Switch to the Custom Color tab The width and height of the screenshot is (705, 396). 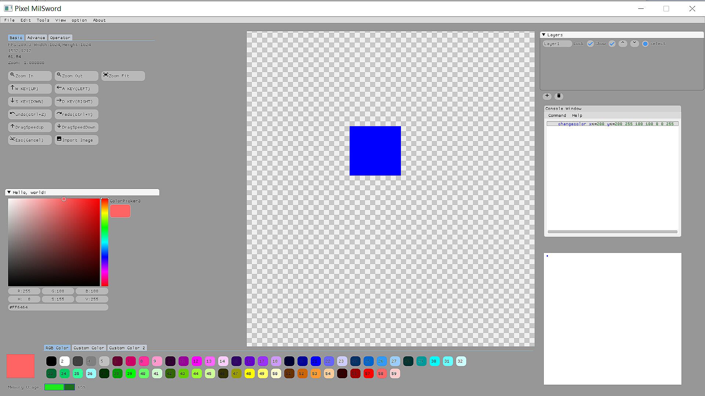click(88, 348)
